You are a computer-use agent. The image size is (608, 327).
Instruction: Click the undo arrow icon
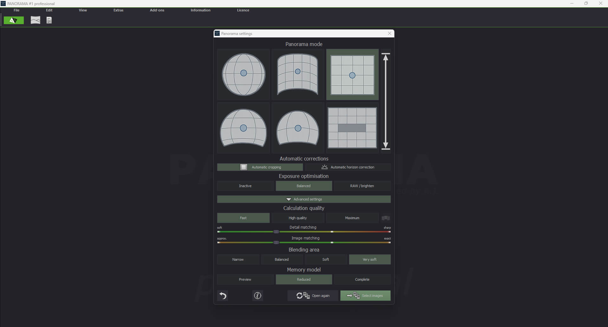tap(222, 296)
